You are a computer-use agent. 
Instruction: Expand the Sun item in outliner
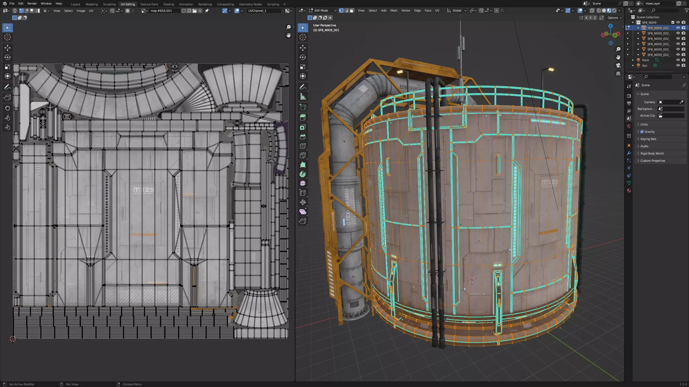point(633,65)
